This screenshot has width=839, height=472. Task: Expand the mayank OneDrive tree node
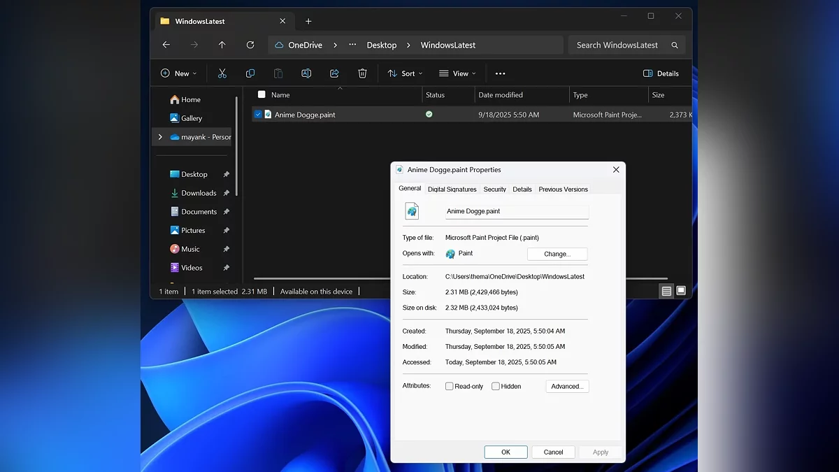(160, 137)
